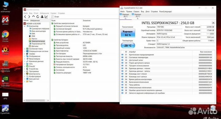Screen dimensions: 221x119
Task: Open Избранное menu in AIDA64
Action: tap(45, 13)
